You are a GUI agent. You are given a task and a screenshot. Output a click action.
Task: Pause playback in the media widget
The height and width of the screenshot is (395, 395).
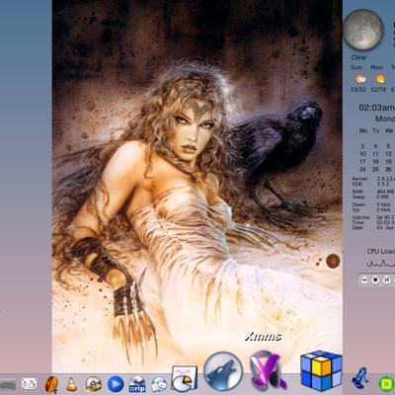click(x=387, y=280)
